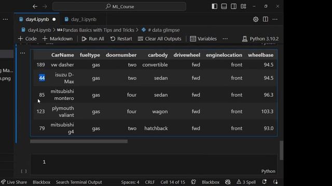Click the wheelbase column header
The image size is (332, 186).
pyautogui.click(x=260, y=55)
